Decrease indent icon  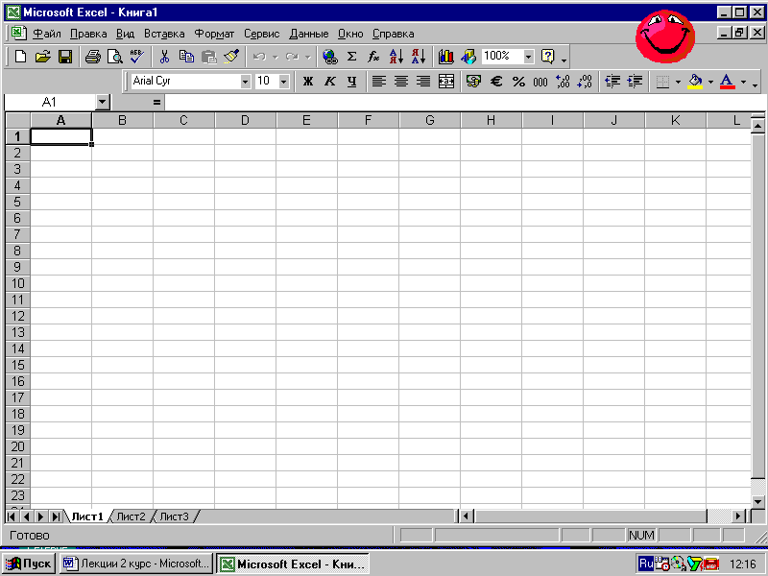click(x=612, y=82)
